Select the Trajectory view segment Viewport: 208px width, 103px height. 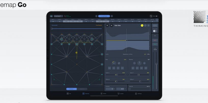pos(82,89)
